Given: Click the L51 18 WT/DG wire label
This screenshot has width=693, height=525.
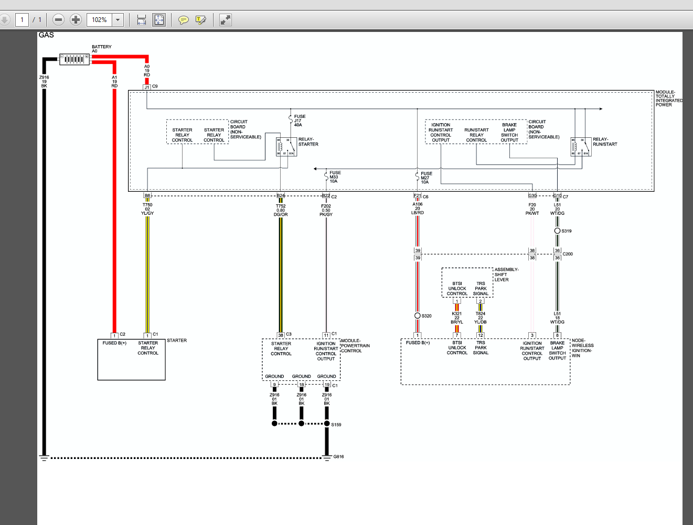Looking at the screenshot, I should [x=557, y=318].
